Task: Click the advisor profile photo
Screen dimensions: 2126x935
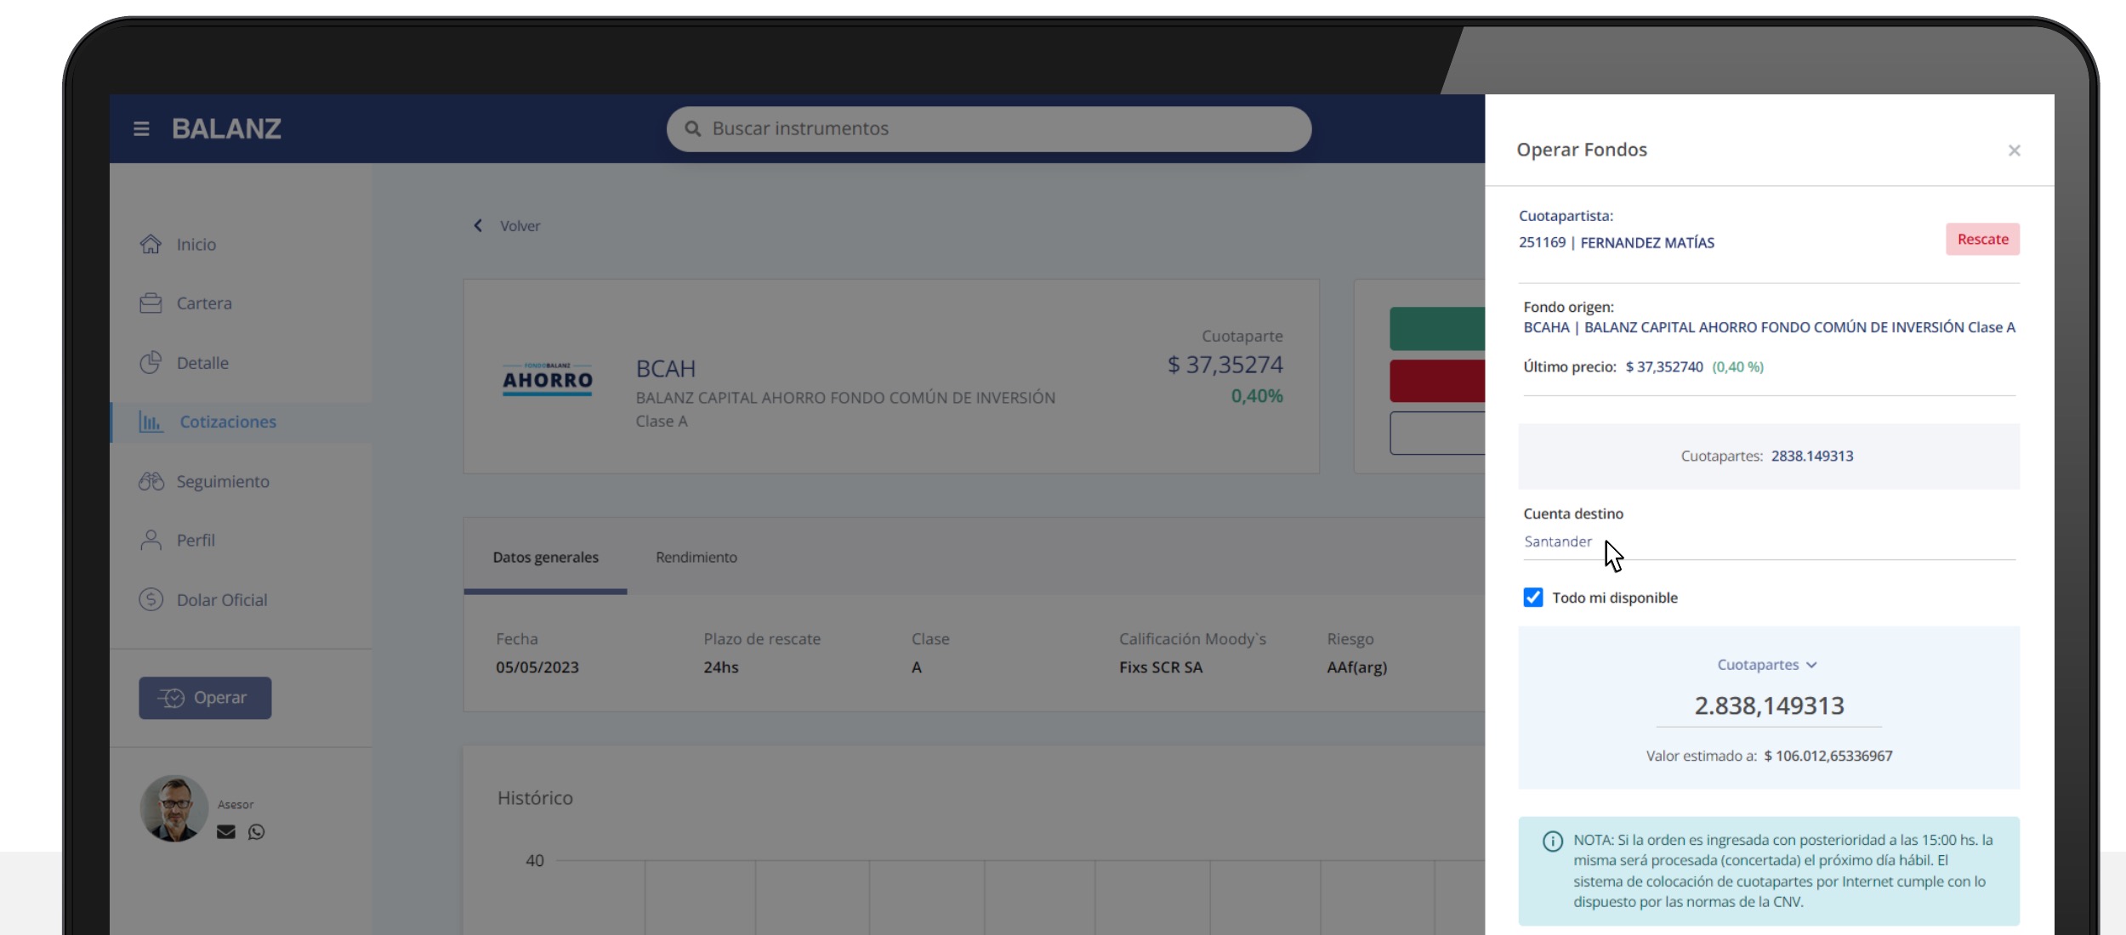Action: (173, 808)
